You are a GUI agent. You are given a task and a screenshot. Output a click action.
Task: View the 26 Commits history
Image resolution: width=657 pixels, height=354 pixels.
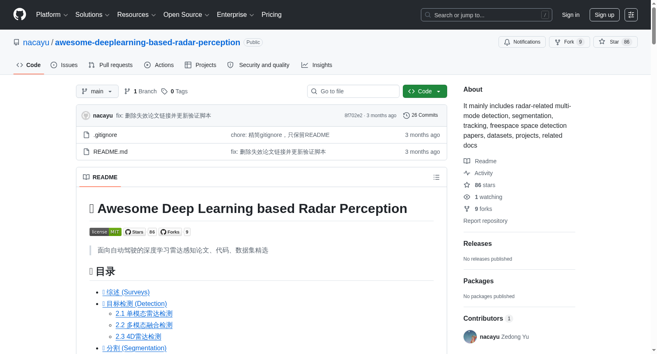[420, 115]
